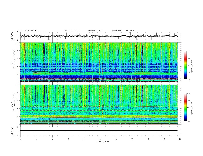This screenshot has height=156, width=203.
Task: Click the "ch.3(V)" axis label
Action: (x=12, y=131)
